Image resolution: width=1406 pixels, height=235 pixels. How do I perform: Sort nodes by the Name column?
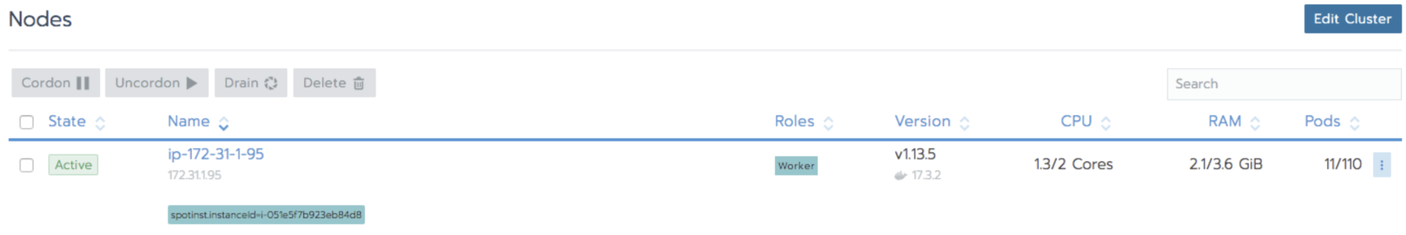point(189,121)
